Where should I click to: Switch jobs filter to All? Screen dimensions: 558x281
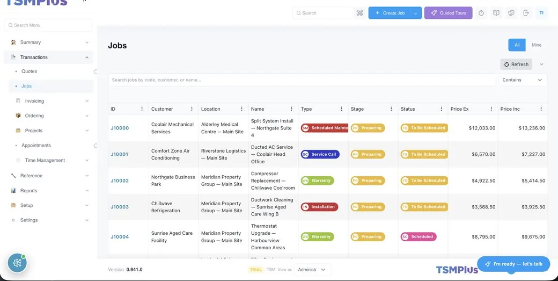(x=517, y=45)
